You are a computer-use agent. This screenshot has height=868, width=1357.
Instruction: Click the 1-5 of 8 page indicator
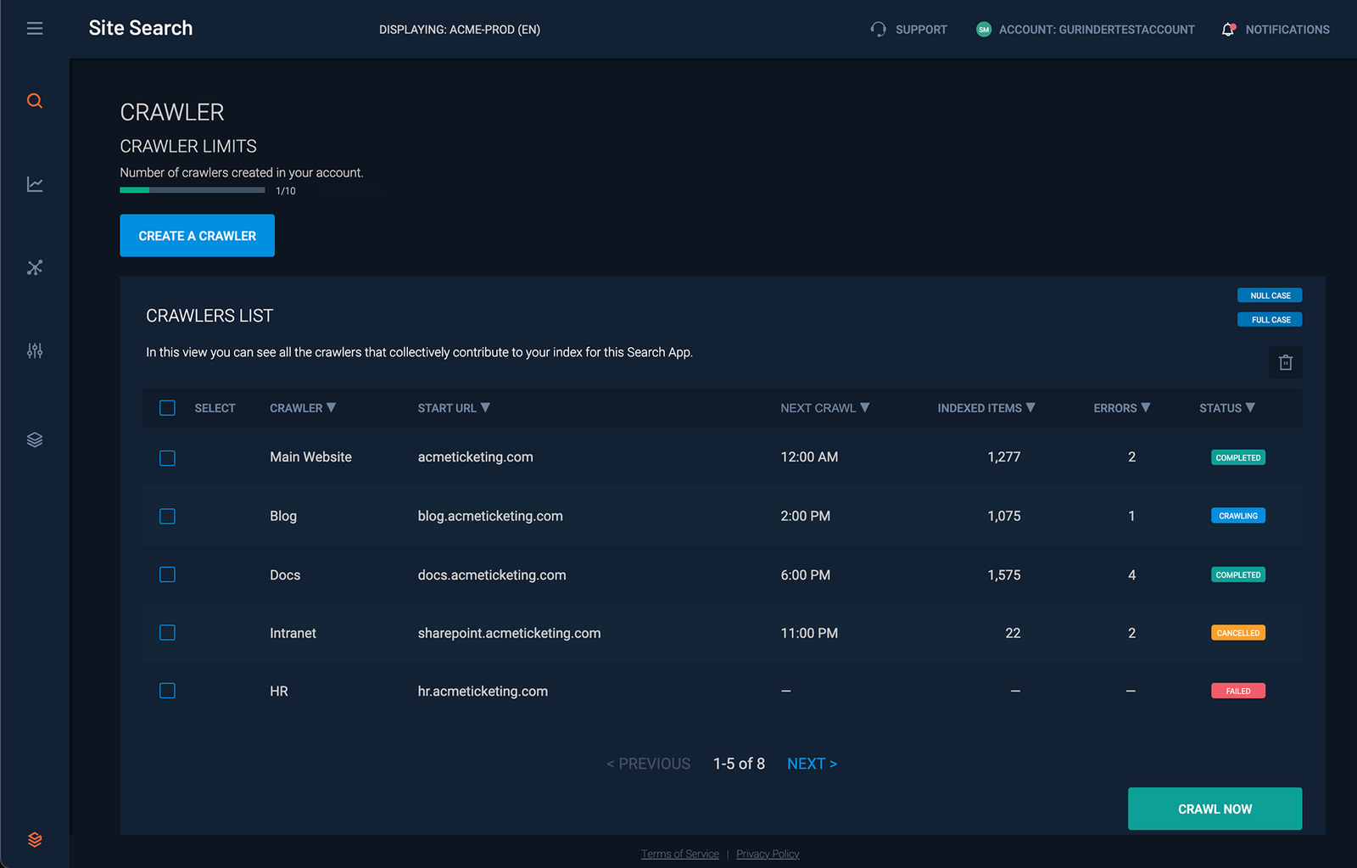(739, 764)
